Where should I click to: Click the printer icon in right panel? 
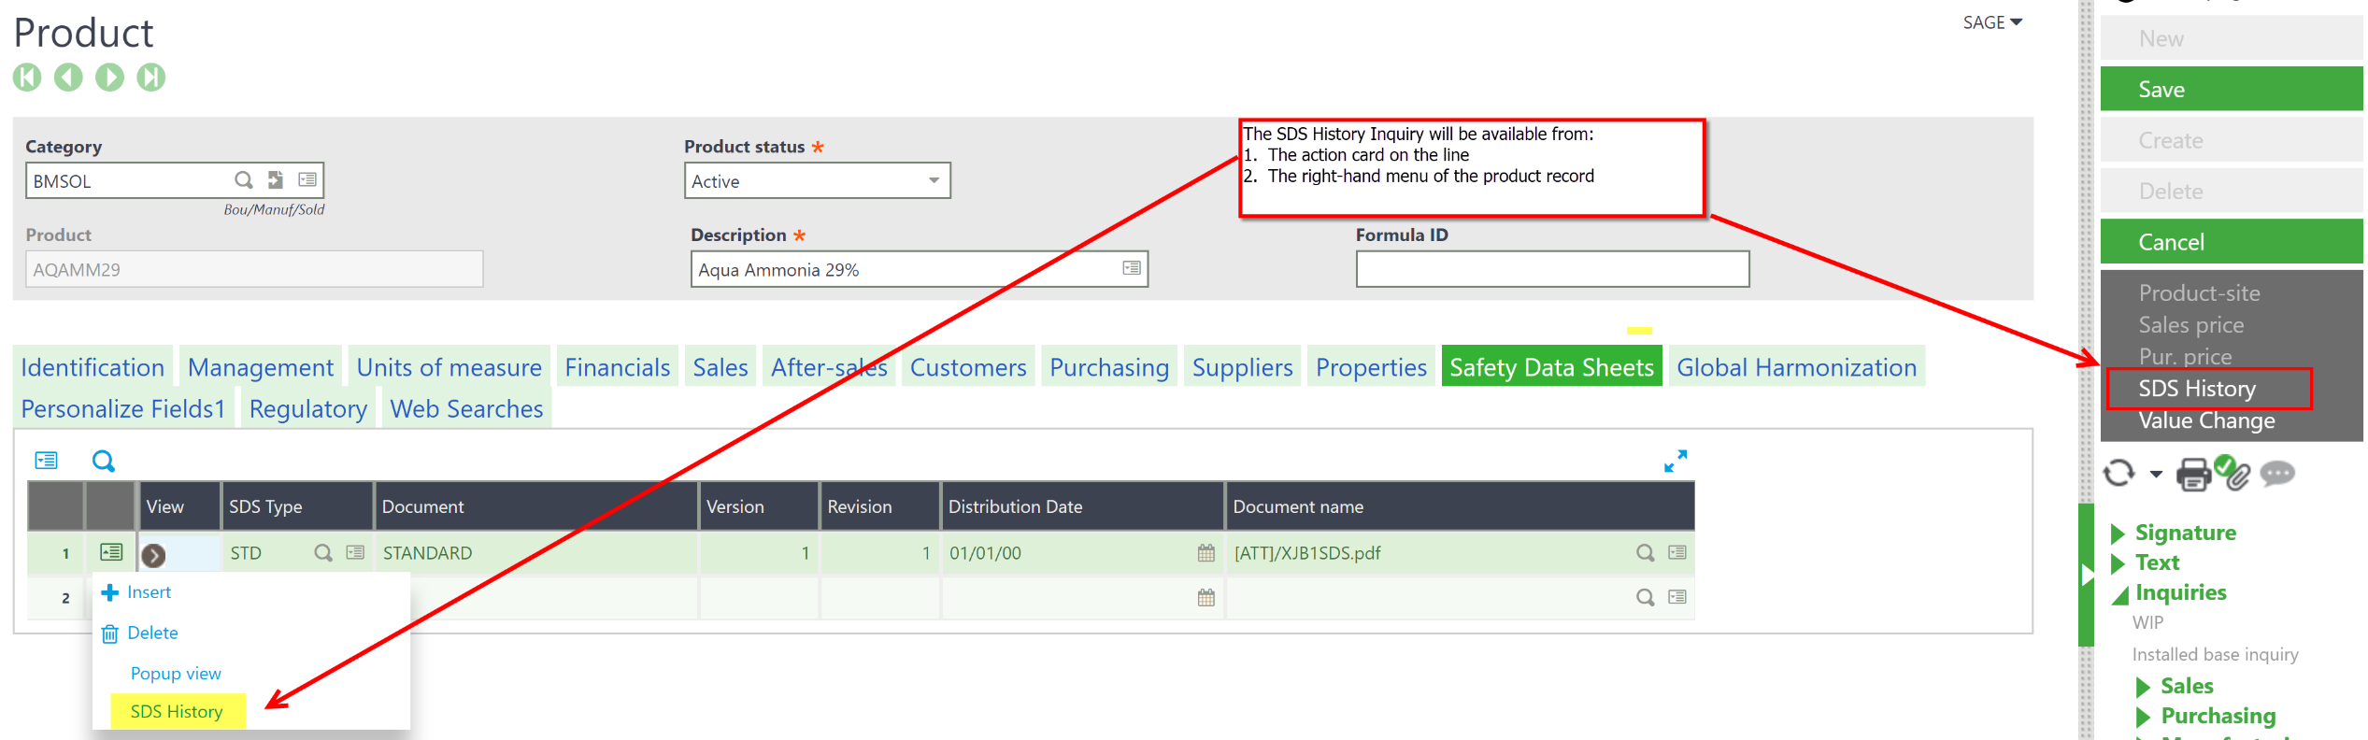[x=2192, y=475]
